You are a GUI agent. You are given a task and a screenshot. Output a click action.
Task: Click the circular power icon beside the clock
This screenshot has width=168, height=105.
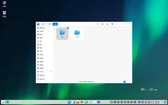(153, 102)
